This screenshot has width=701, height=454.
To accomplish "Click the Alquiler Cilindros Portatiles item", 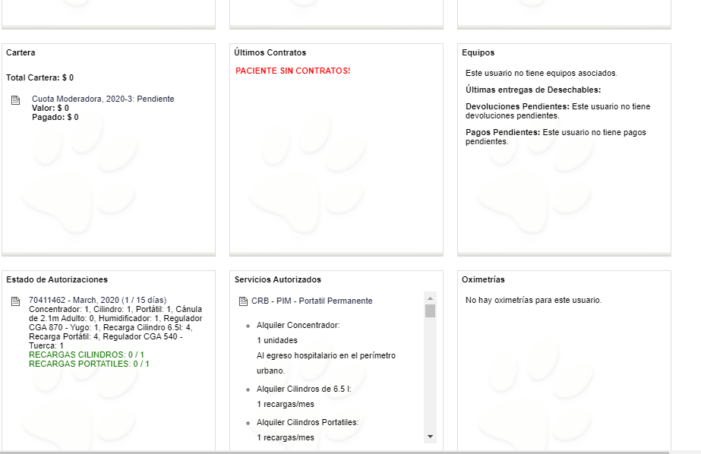I will tap(308, 422).
